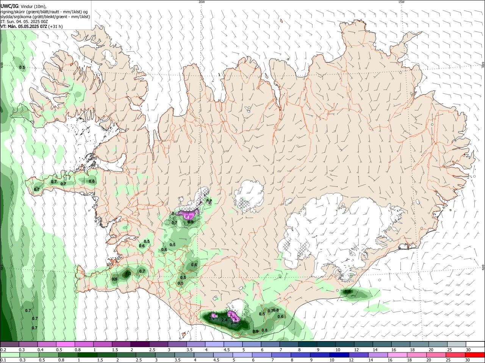Select the dull purple snow-legend swatch labeled 0.2
Screen dimensions: 485x363
point(9,344)
